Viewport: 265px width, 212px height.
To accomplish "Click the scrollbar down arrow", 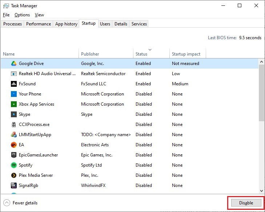I will pyautogui.click(x=261, y=191).
